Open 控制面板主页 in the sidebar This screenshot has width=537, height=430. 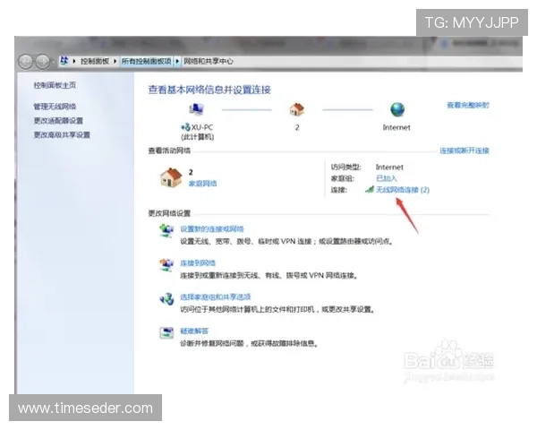(55, 85)
